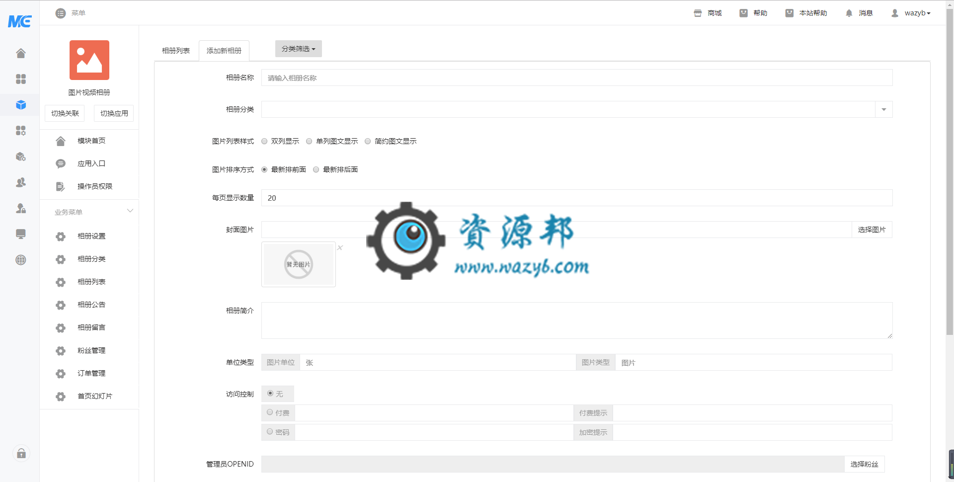
Task: Select 单列图文显示 list style
Action: (309, 141)
